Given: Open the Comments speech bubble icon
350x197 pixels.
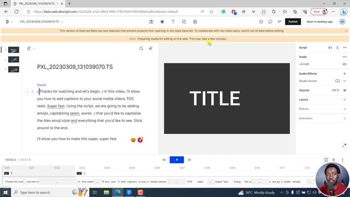Looking at the screenshot, I should click(x=270, y=22).
